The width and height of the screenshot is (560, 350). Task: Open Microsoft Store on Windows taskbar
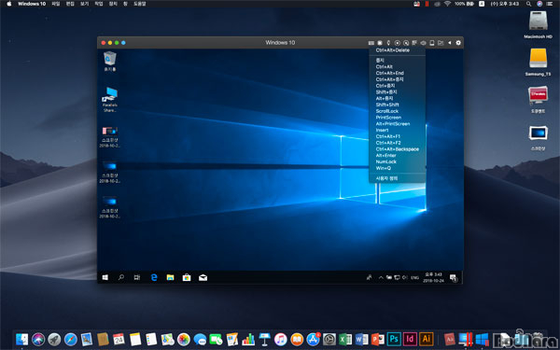pyautogui.click(x=187, y=277)
